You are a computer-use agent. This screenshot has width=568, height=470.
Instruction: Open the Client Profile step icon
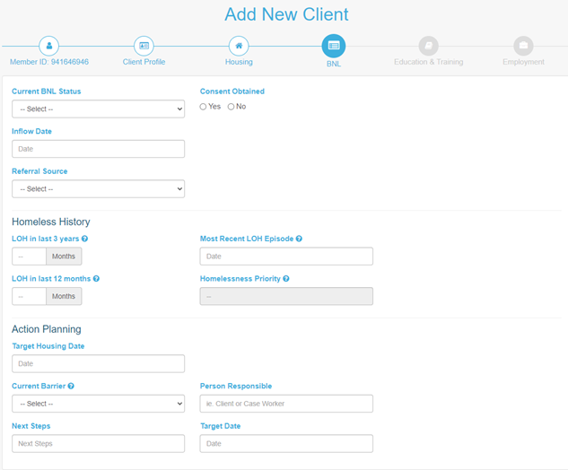tap(144, 46)
